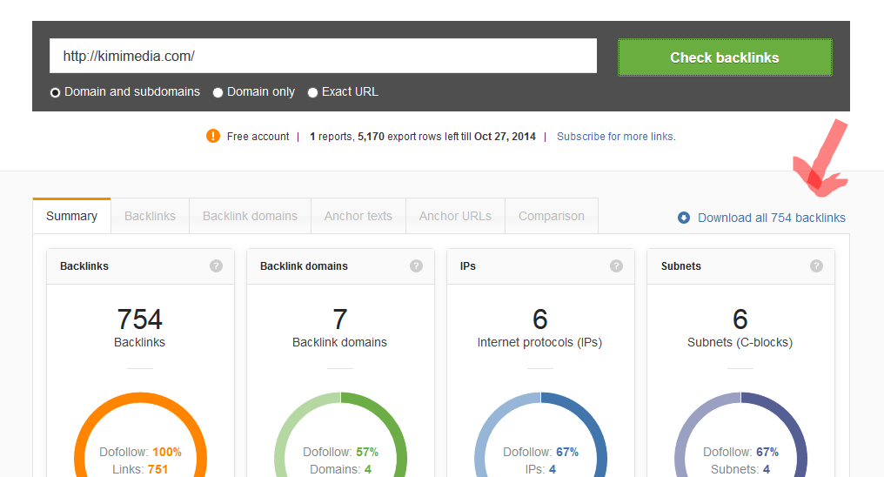Screen dimensions: 884x477
Task: Switch to the Backlinks tab
Action: [x=150, y=216]
